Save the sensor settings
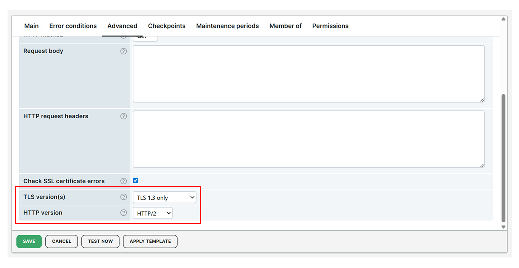 point(29,241)
